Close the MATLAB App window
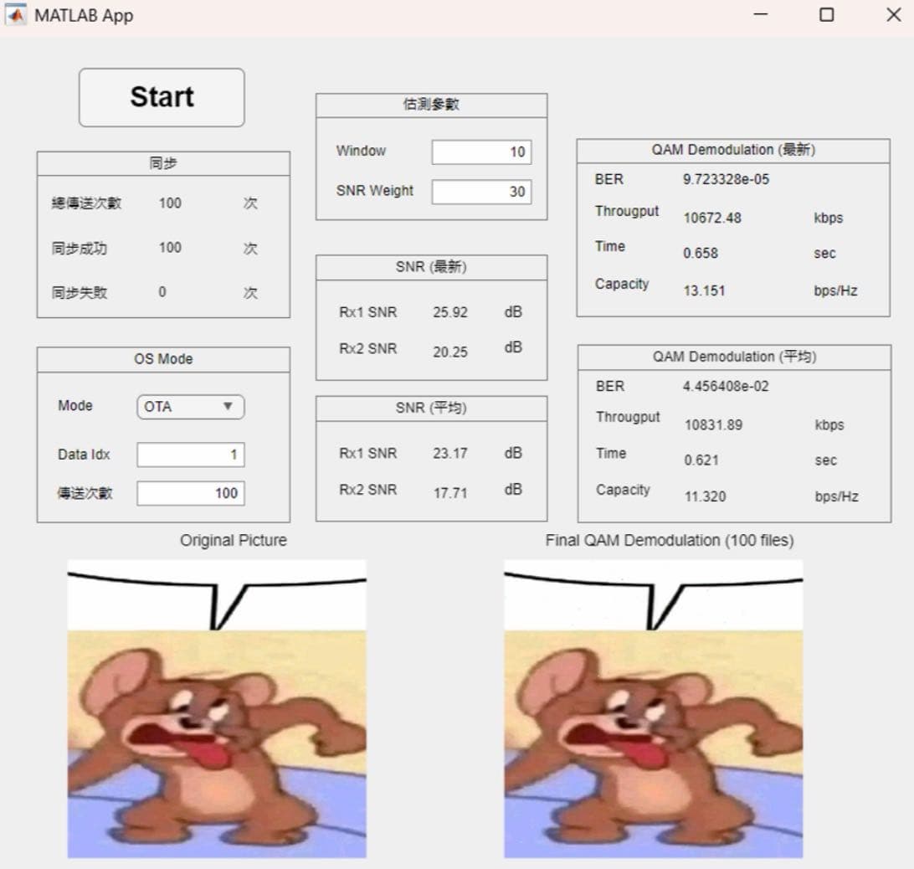The width and height of the screenshot is (914, 869). tap(894, 14)
